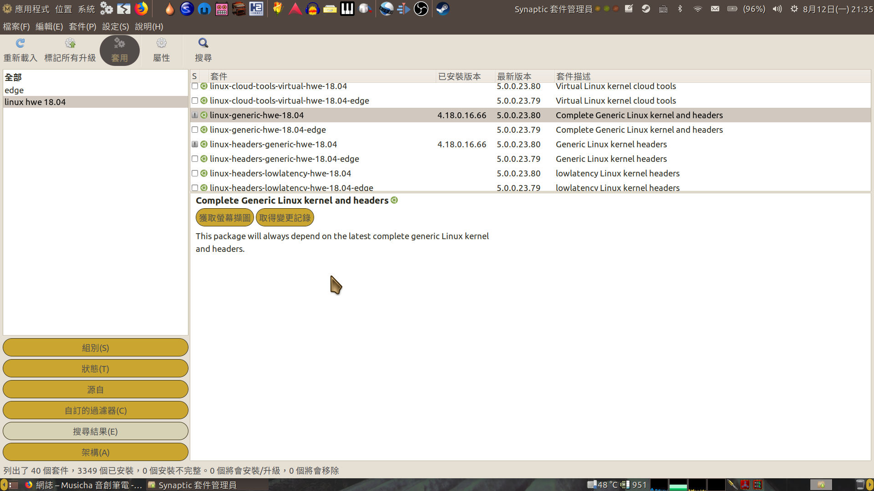Open package Properties (屬性) via toolbar icon
Image resolution: width=874 pixels, height=491 pixels.
tap(161, 49)
